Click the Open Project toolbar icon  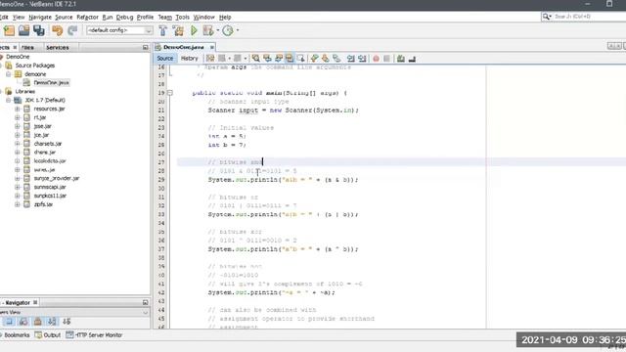click(x=23, y=30)
